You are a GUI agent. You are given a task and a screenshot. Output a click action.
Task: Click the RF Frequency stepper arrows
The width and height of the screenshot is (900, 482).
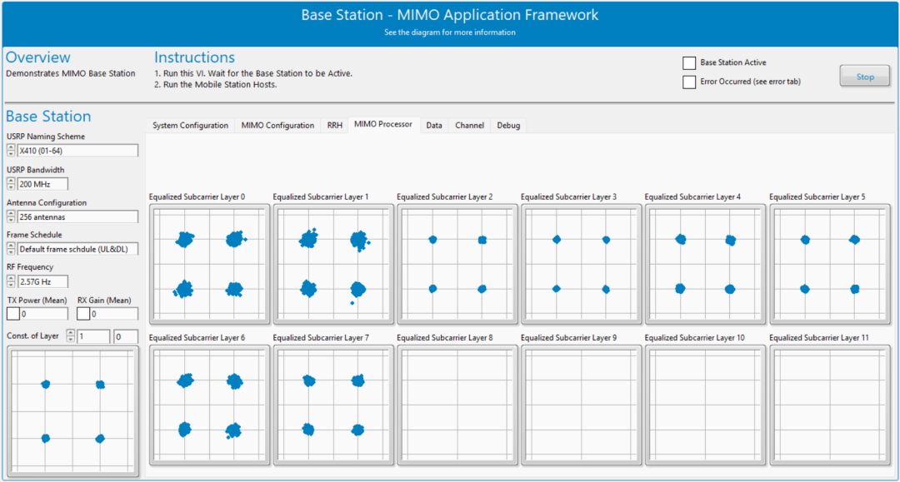pos(11,281)
